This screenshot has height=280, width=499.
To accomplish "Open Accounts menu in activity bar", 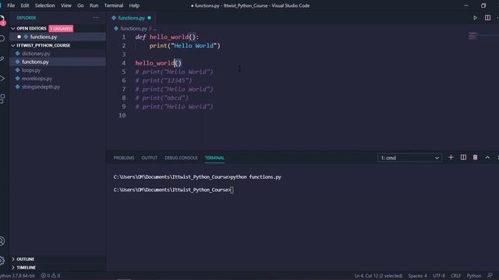I will tap(2, 241).
